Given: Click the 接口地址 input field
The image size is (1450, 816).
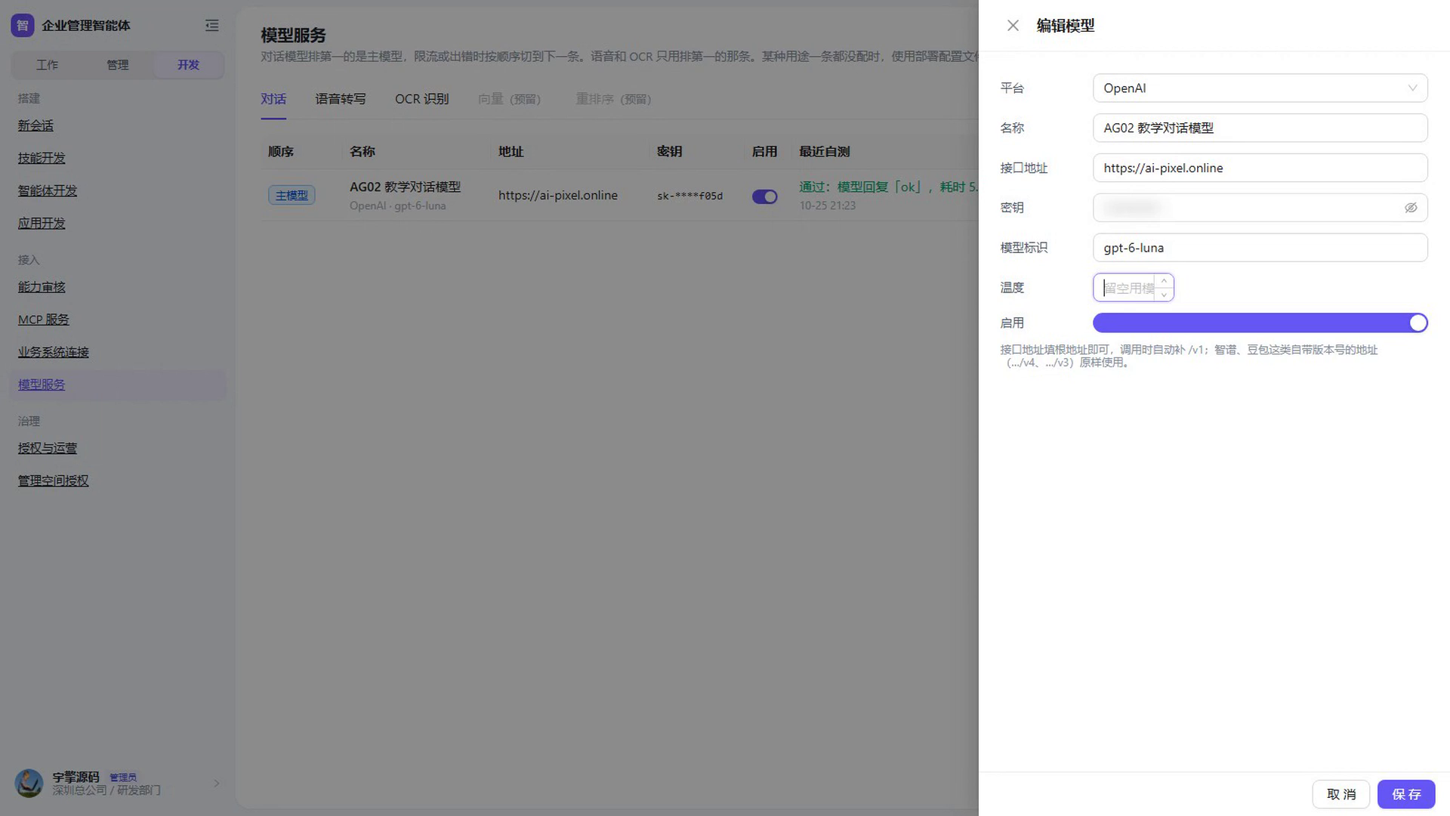Looking at the screenshot, I should (1260, 168).
